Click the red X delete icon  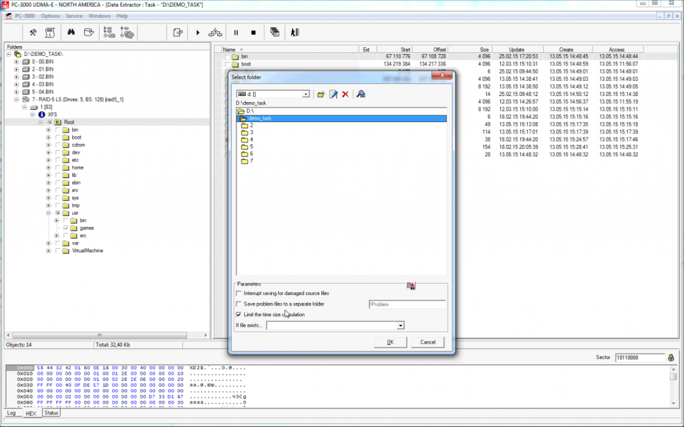[x=345, y=95]
